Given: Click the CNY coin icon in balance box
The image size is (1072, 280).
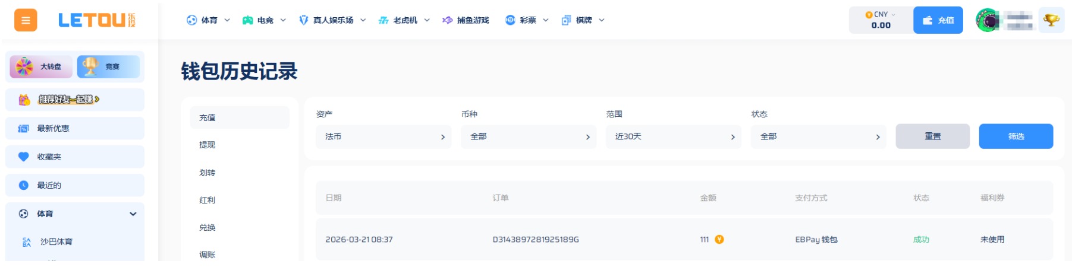Looking at the screenshot, I should (869, 14).
